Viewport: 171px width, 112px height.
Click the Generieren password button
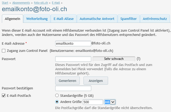[68, 81]
